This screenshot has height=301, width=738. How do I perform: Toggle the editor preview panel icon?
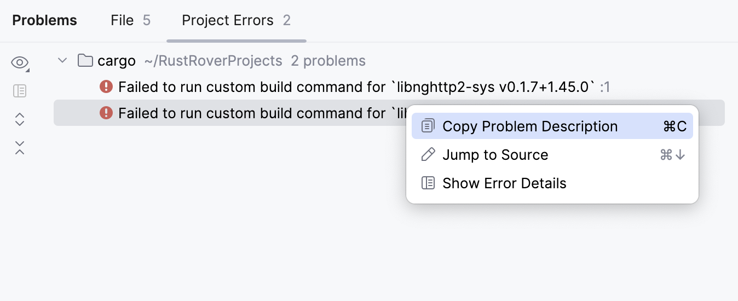tap(20, 91)
